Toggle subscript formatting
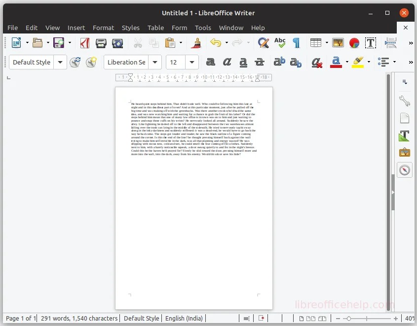417x326 pixels. [x=296, y=63]
